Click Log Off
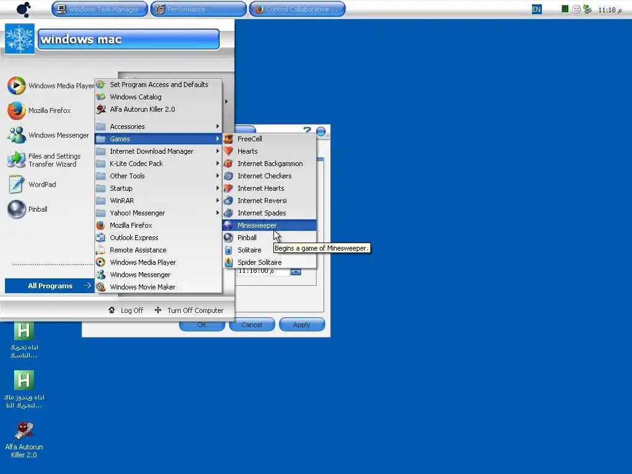The height and width of the screenshot is (474, 632). 126,310
